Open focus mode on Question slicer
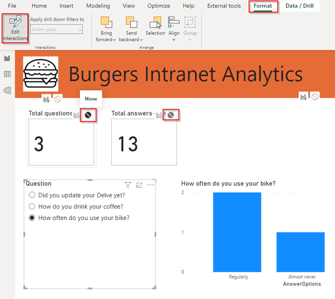Screen dimensions: 335x299 tap(139, 185)
